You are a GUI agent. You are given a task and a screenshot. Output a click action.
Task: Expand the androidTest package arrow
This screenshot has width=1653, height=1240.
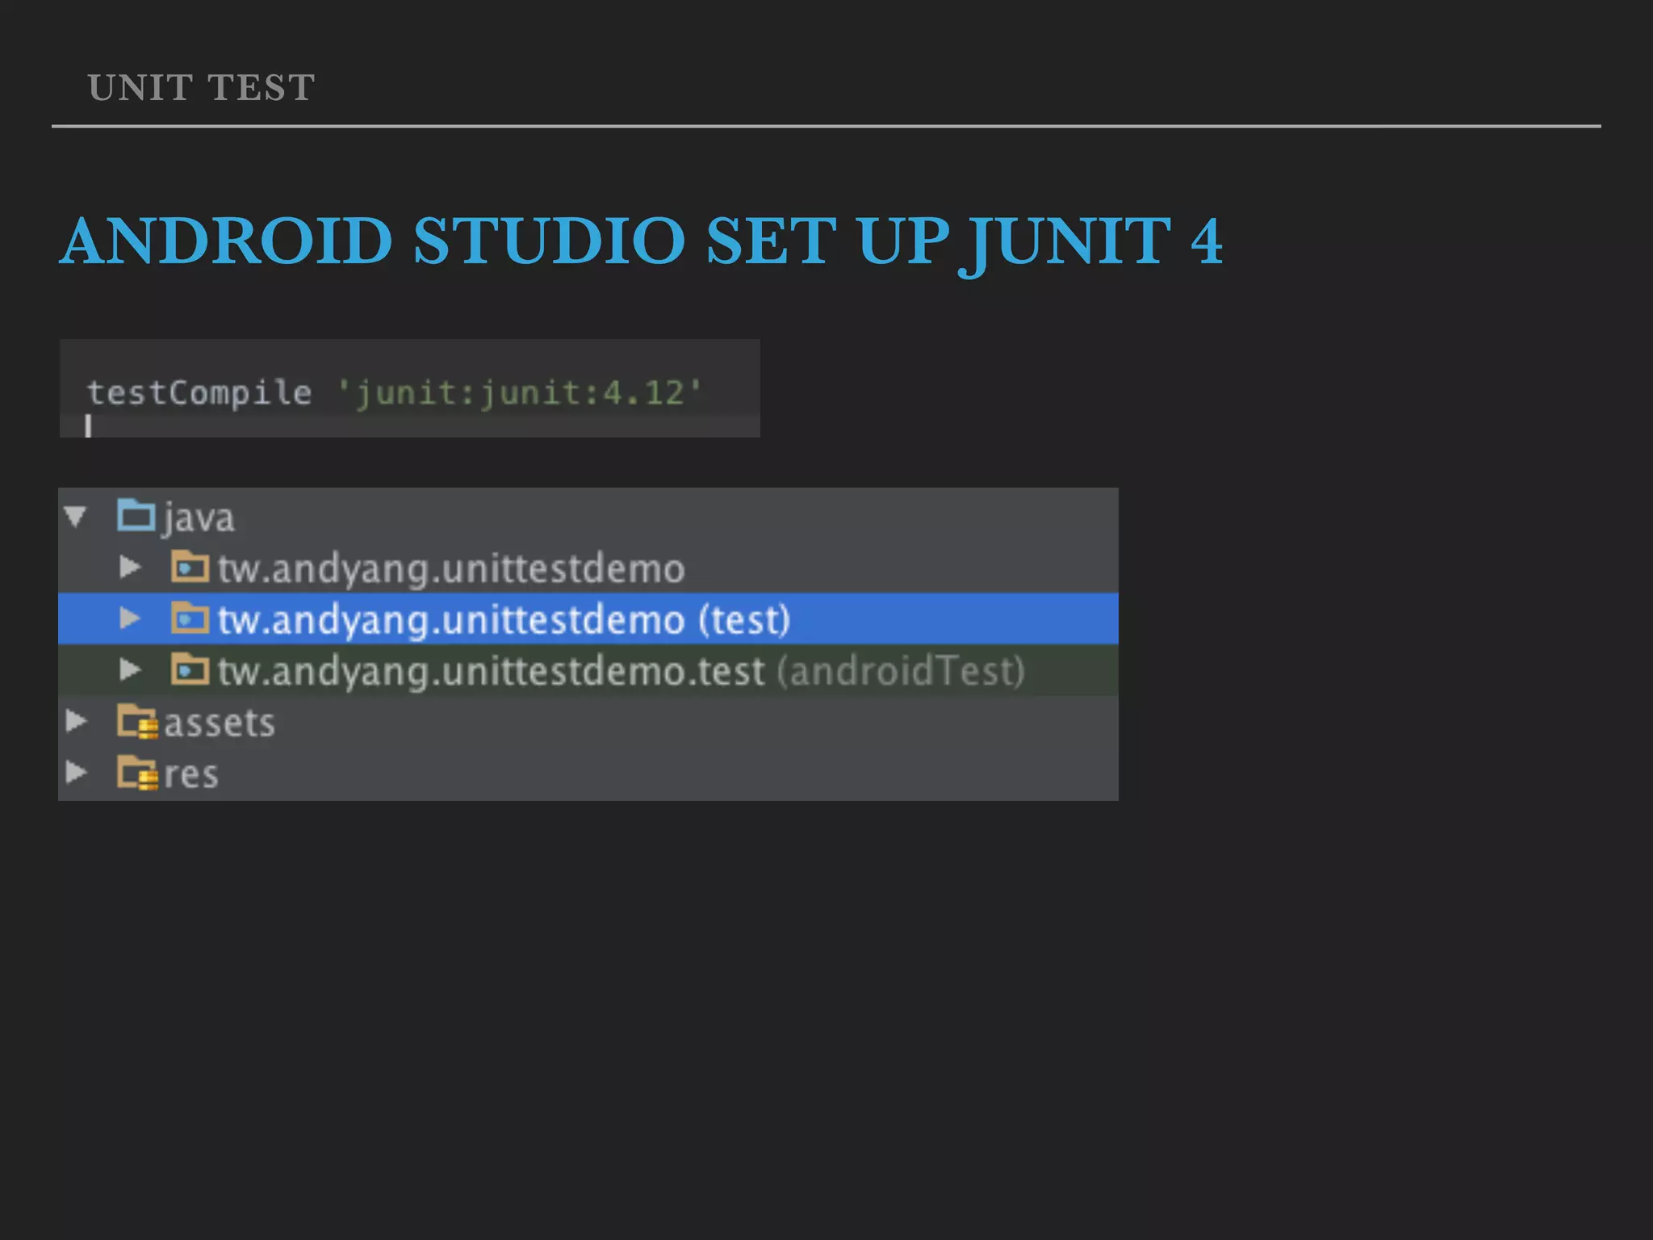tap(130, 669)
